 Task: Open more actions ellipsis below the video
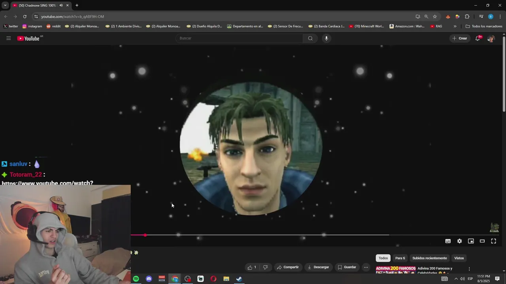click(x=366, y=267)
